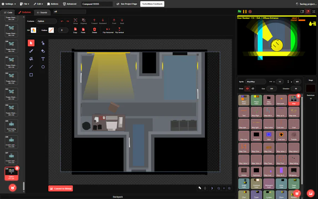318x199 pixels.
Task: Open the Backpack bar
Action: click(118, 197)
